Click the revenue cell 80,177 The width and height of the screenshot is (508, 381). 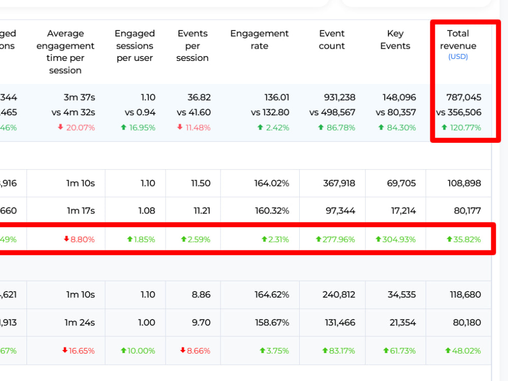467,211
